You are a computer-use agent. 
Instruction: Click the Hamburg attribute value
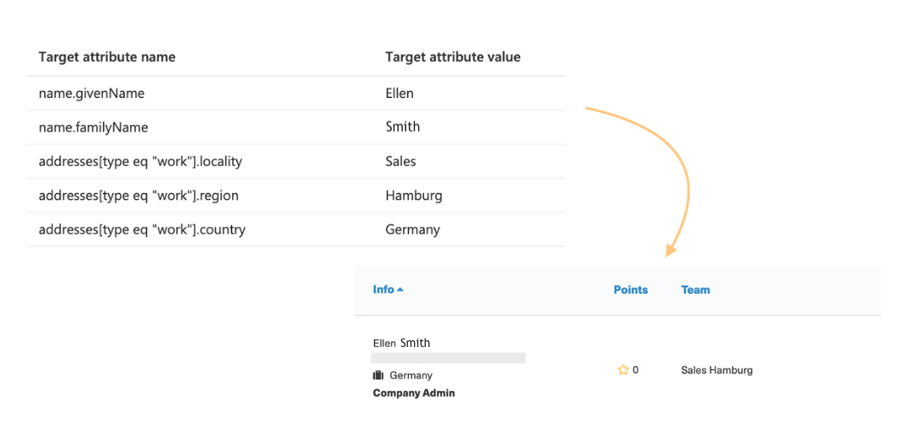[414, 196]
